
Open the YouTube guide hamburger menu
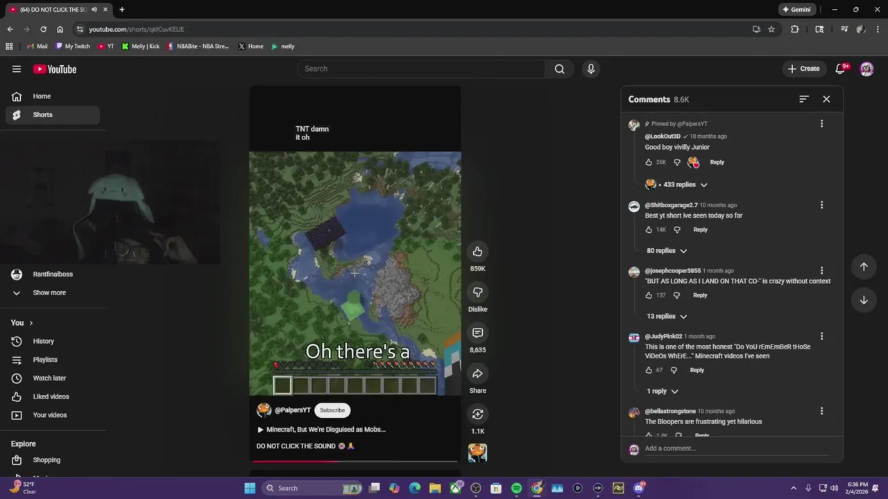coord(17,69)
